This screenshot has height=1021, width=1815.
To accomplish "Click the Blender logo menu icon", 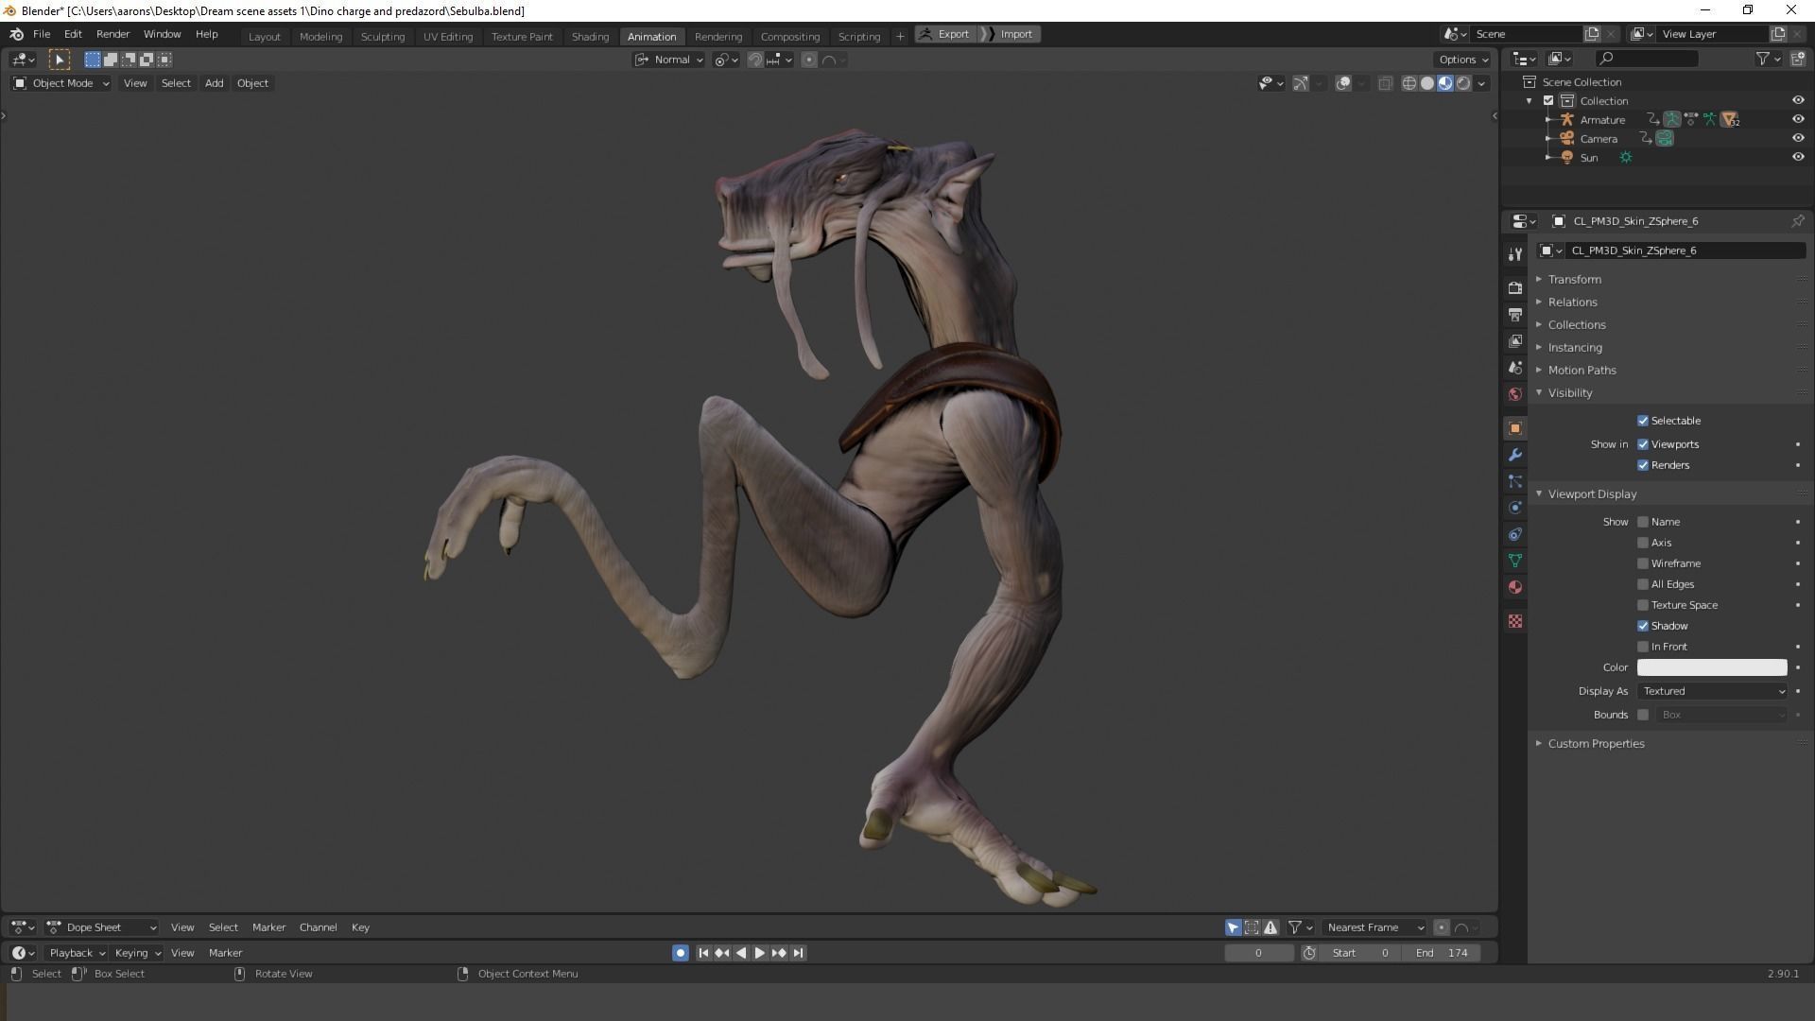I will tap(16, 34).
